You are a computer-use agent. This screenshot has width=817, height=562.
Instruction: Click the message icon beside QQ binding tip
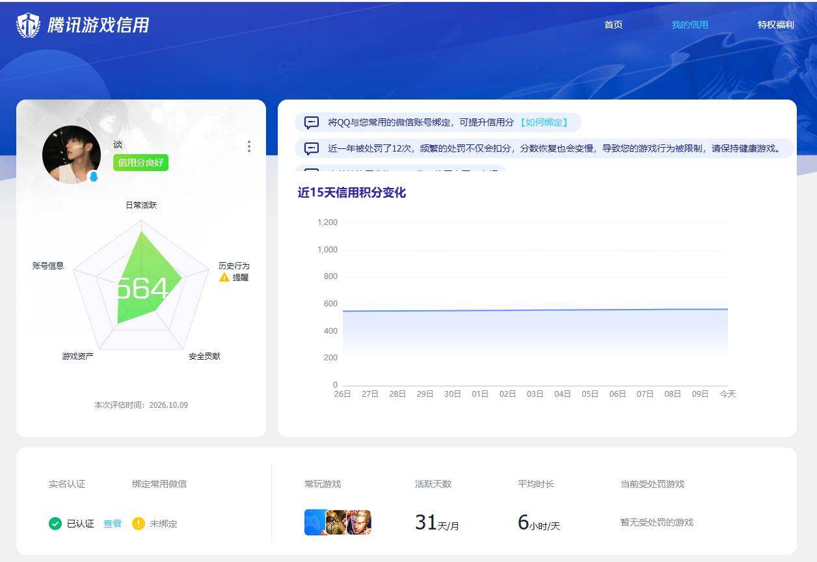(x=312, y=122)
